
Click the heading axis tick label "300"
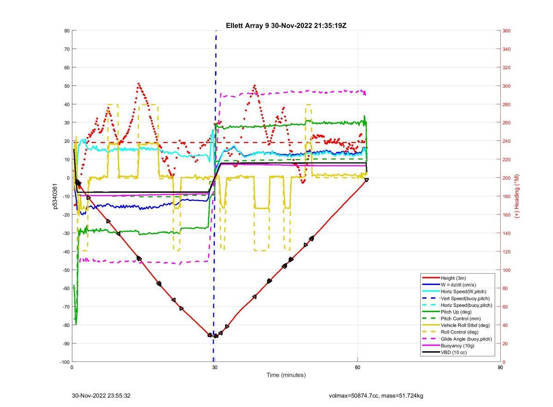coord(506,86)
